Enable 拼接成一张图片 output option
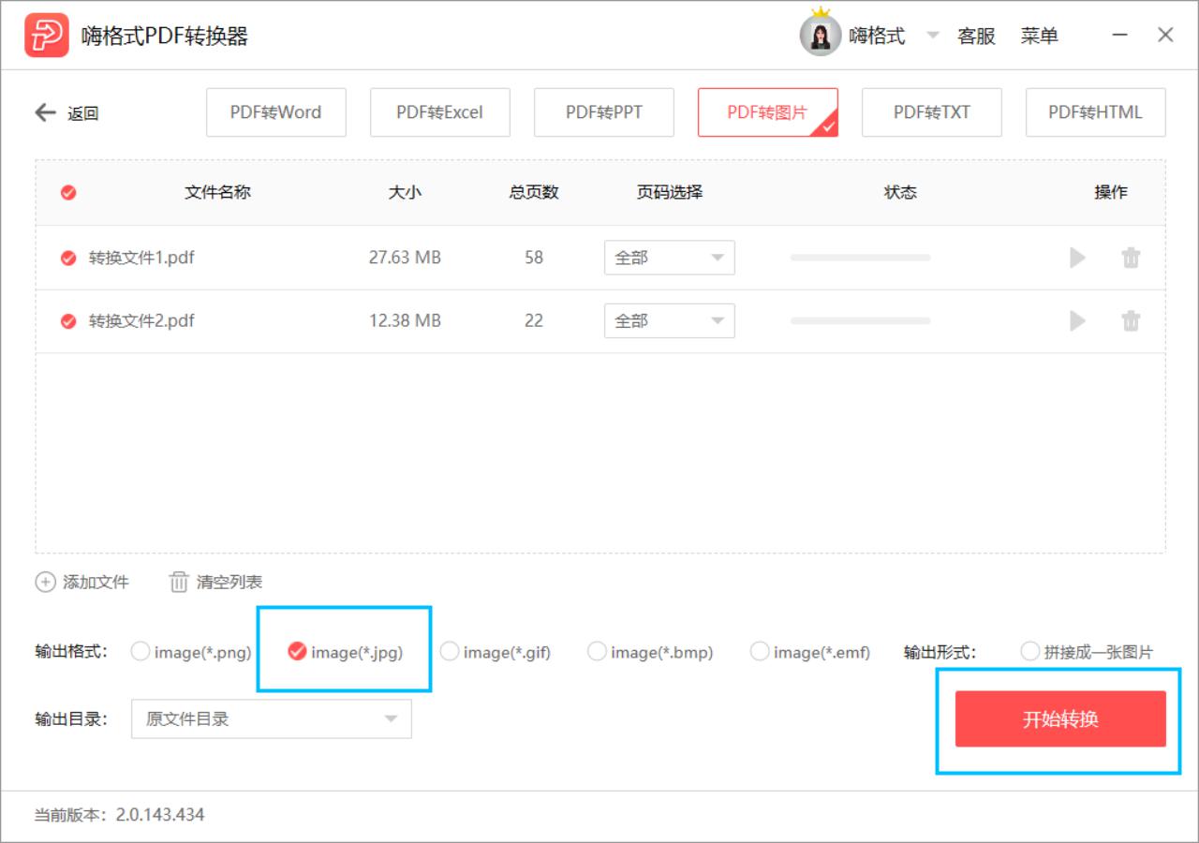 coord(1029,652)
